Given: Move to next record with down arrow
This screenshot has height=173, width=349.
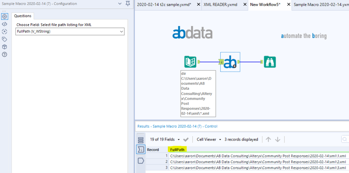Looking at the screenshot, I should tap(277, 139).
